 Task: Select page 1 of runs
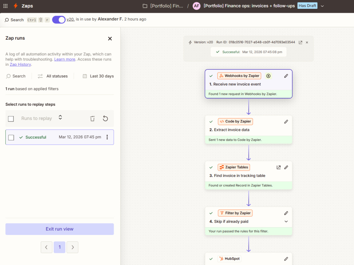pos(59,247)
